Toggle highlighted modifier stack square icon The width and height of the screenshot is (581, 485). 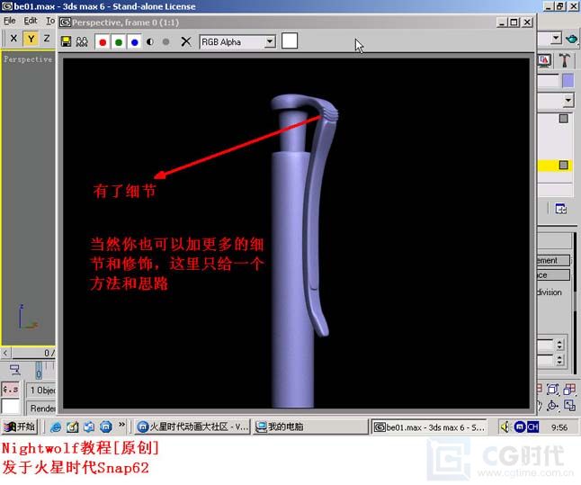click(x=563, y=165)
